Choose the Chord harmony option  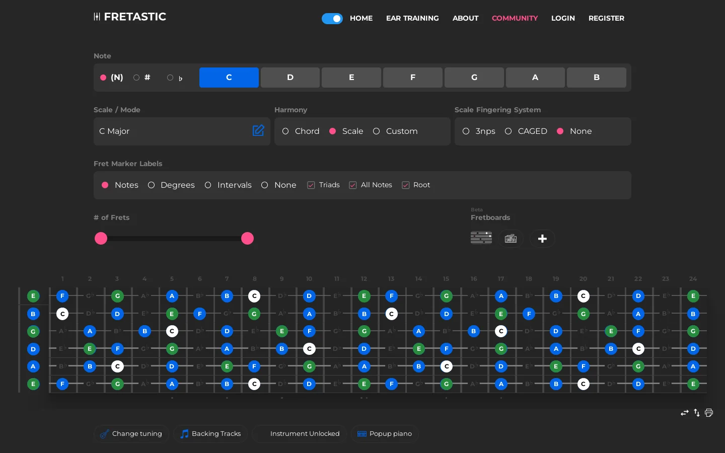[285, 131]
